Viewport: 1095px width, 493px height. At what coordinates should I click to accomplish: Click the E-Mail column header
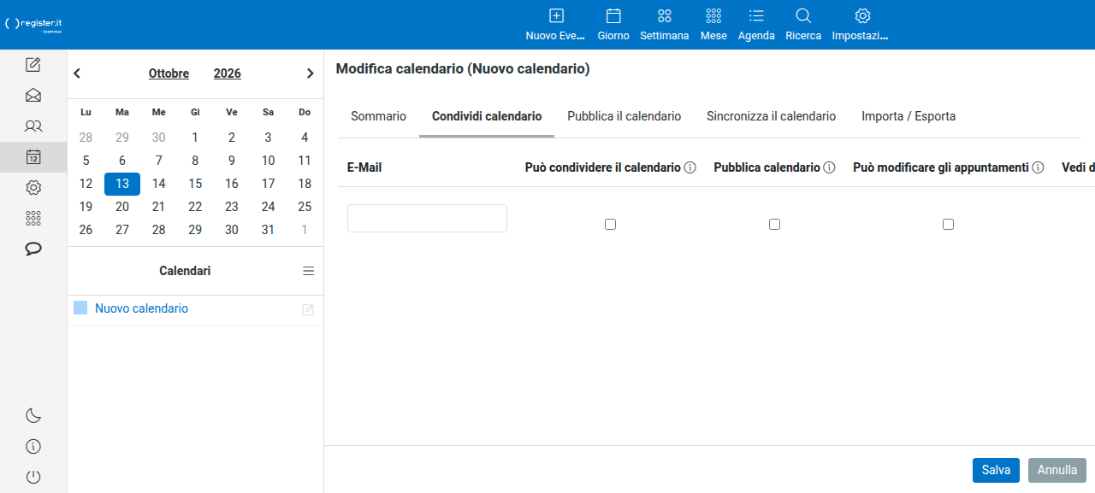364,168
